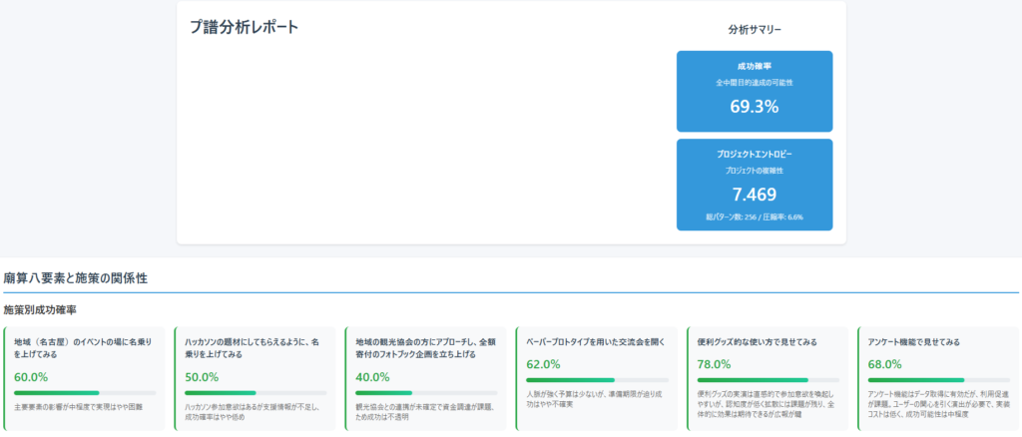Click the 総パターン数 256 footnote text
Viewport: 1022px width, 437px height.
[754, 217]
